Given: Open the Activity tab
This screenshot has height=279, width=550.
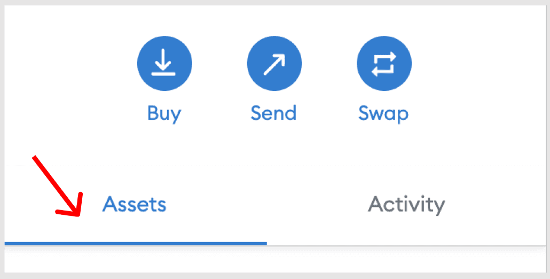Looking at the screenshot, I should click(406, 205).
